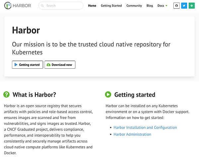Click the green play icon beside Getting started heading
The image size is (199, 157).
pos(108,95)
